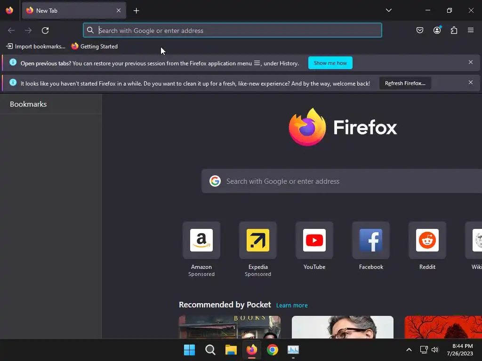
Task: Click the Refresh Firefox... button
Action: [405, 83]
